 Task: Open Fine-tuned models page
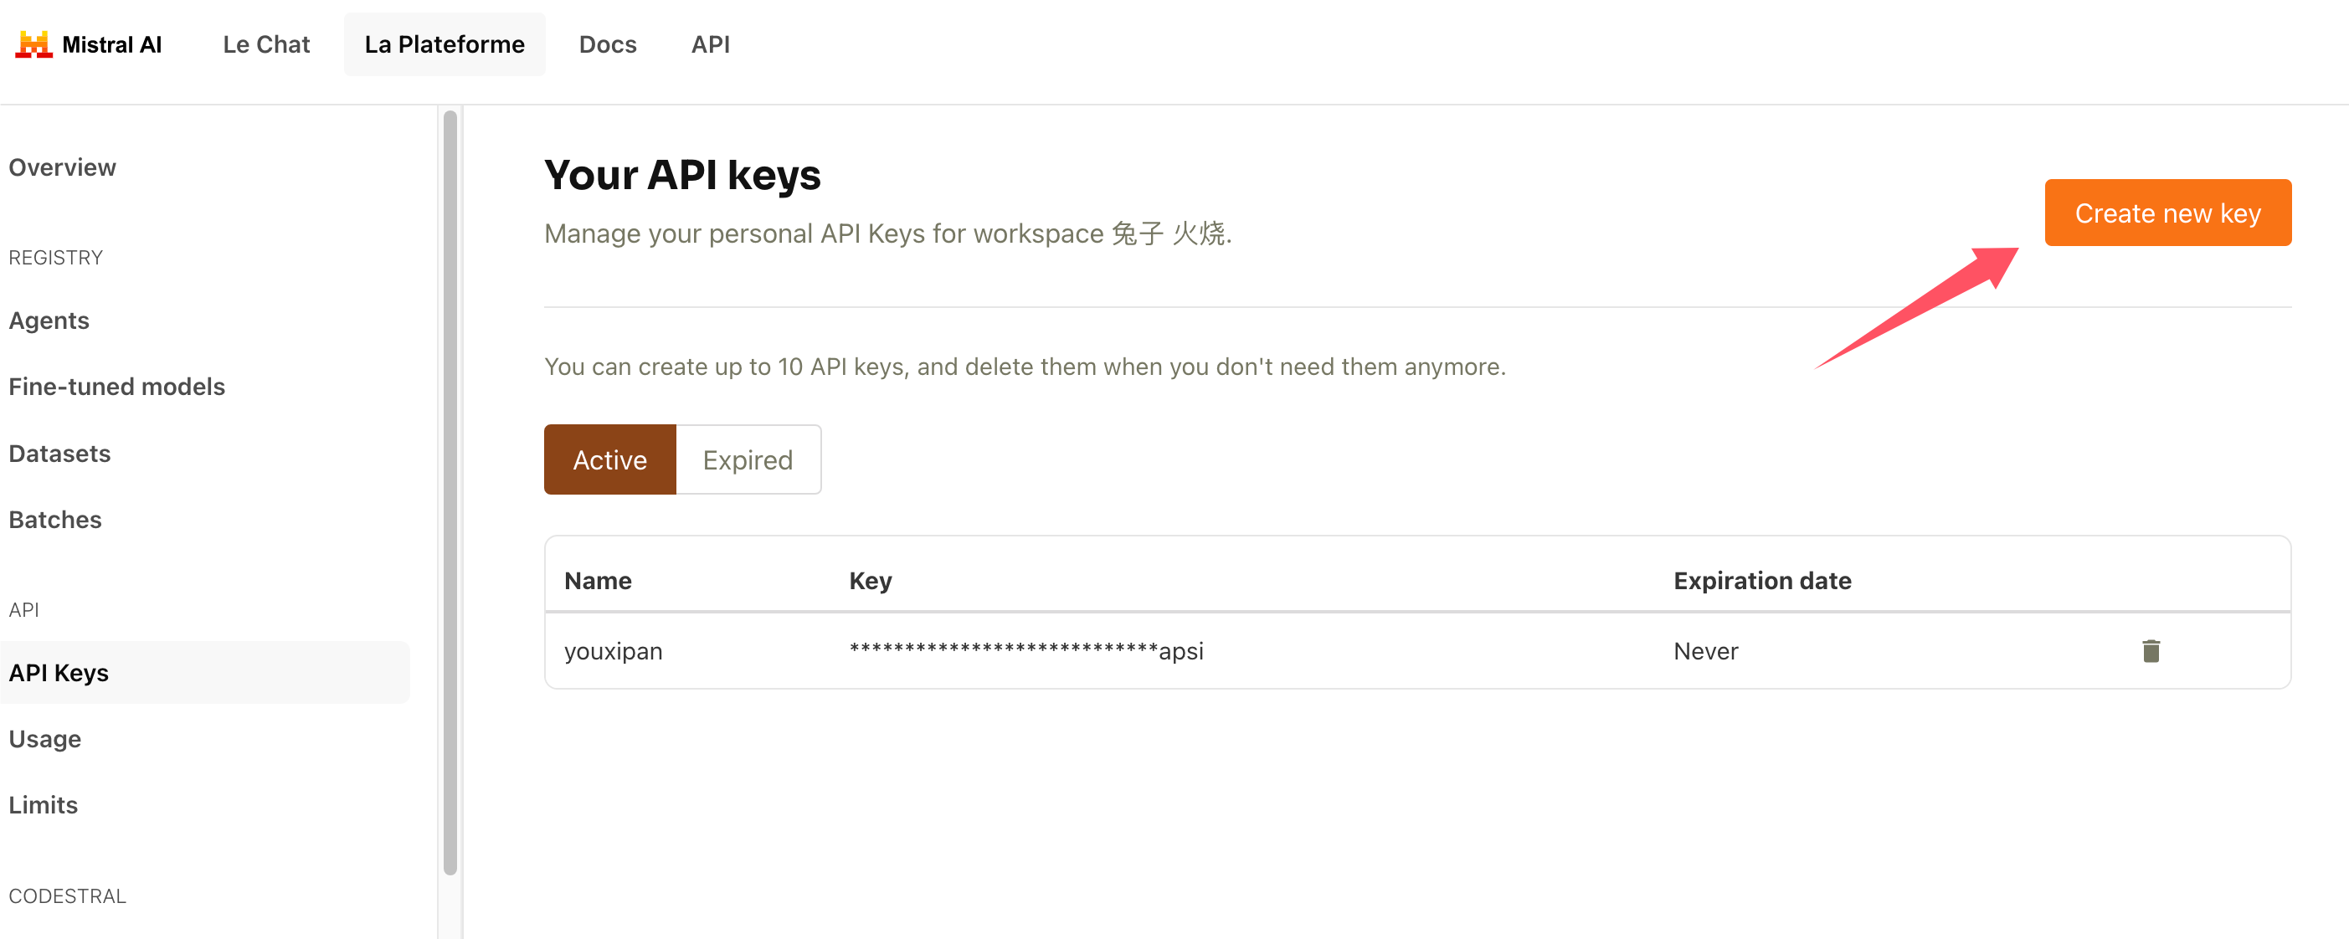click(x=116, y=387)
